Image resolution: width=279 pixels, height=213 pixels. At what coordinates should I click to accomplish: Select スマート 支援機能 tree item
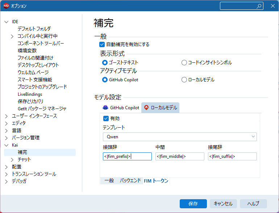click(x=35, y=79)
